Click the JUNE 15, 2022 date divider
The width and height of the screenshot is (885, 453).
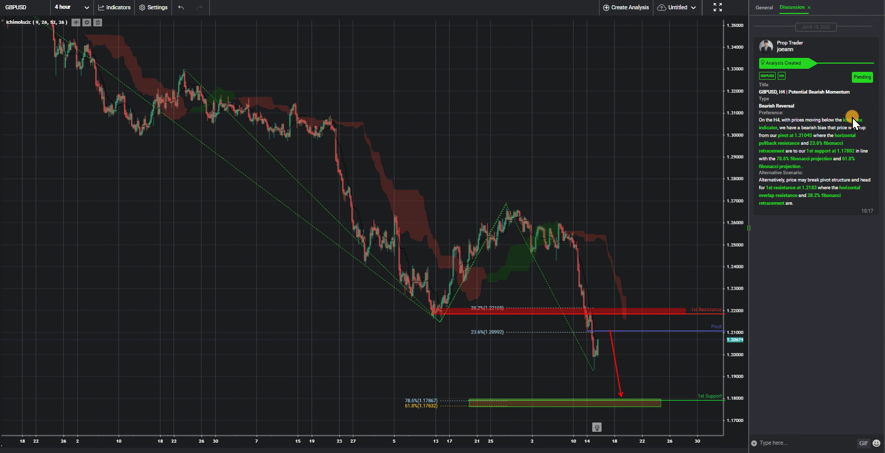point(816,27)
